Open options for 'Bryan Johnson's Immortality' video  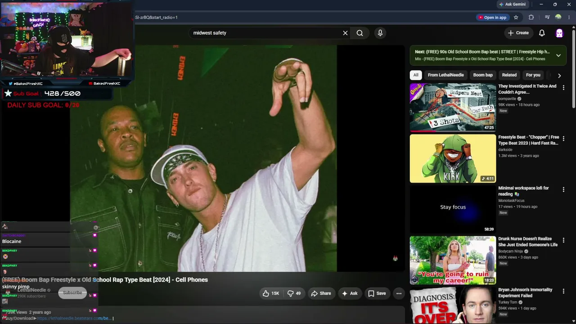563,291
